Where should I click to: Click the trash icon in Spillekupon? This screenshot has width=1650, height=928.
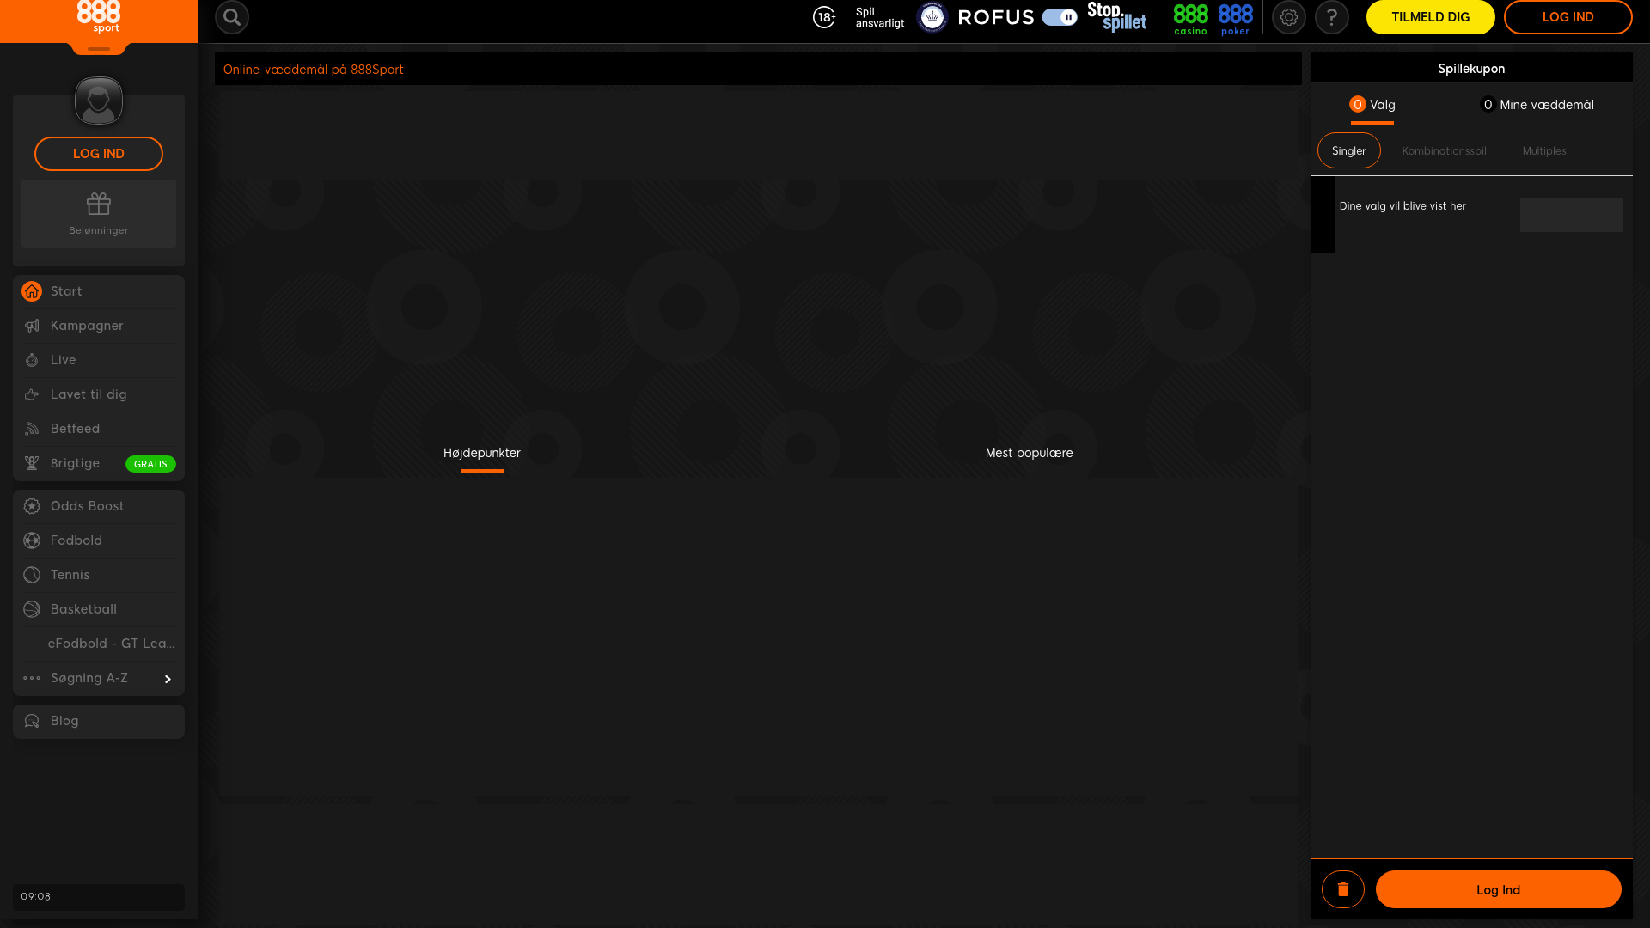(x=1342, y=889)
